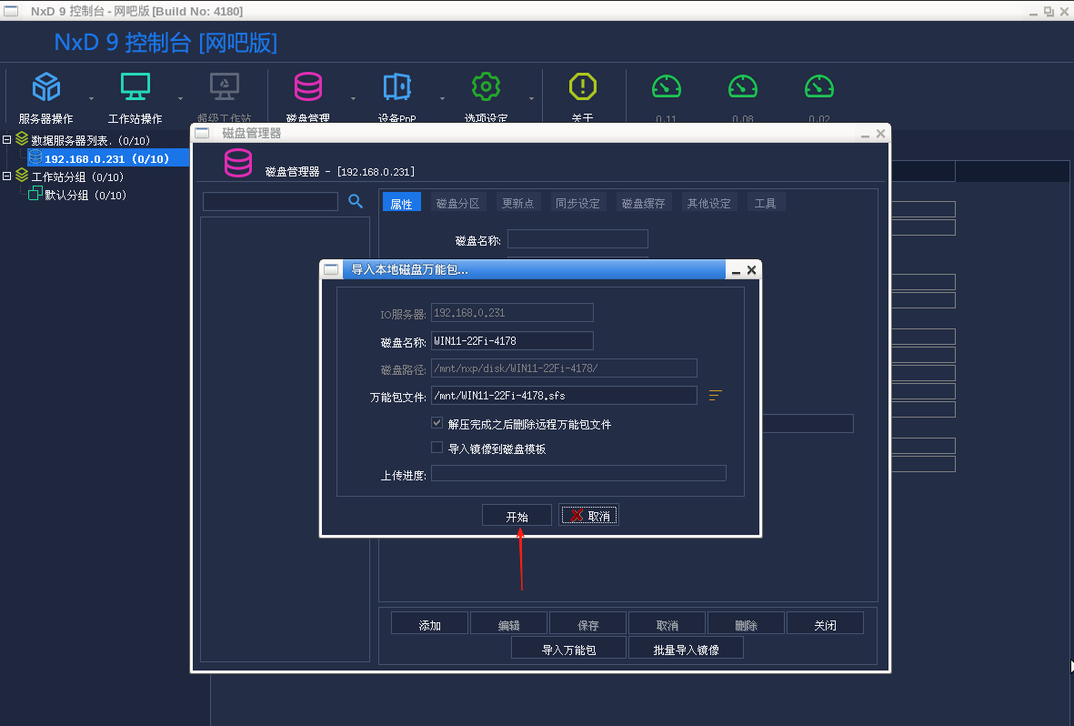This screenshot has width=1074, height=726.
Task: Open the 选项设定 settings gear
Action: 486,87
